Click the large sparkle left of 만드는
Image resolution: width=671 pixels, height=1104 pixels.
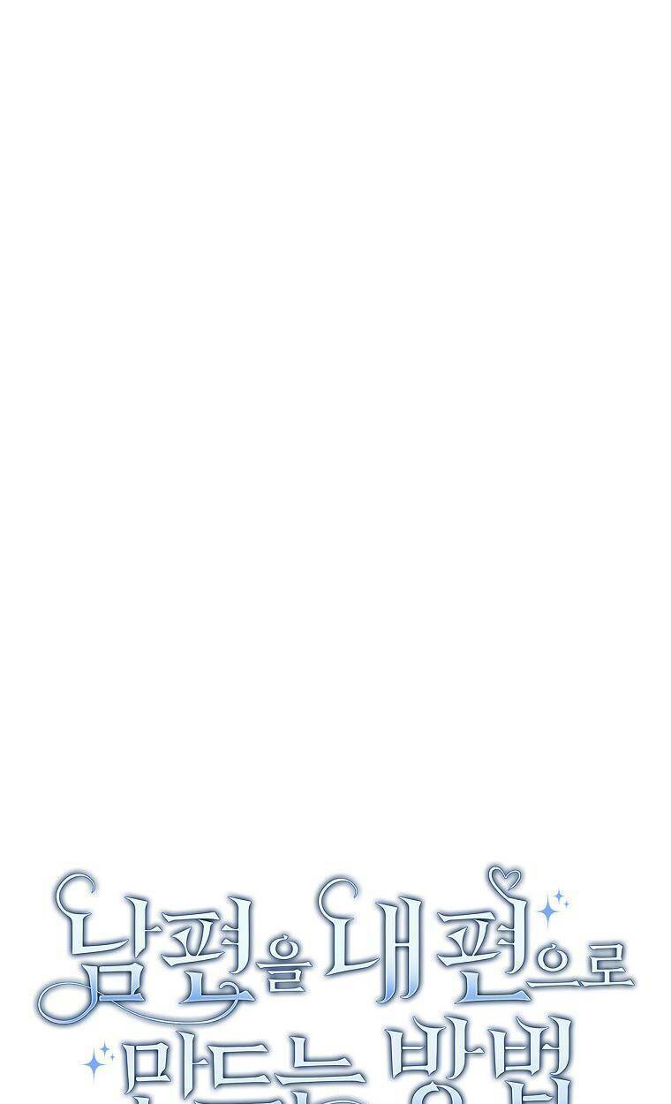tap(94, 1063)
